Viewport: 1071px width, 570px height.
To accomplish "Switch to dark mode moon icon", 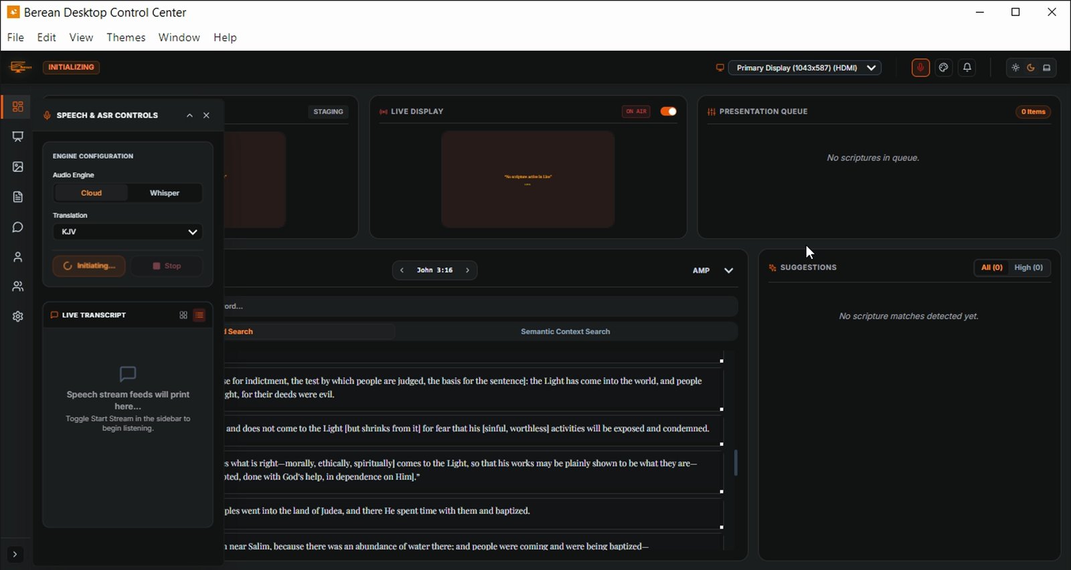I will pos(1031,68).
